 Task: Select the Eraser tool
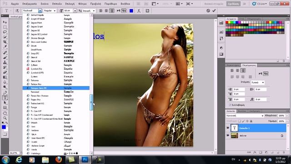5,72
